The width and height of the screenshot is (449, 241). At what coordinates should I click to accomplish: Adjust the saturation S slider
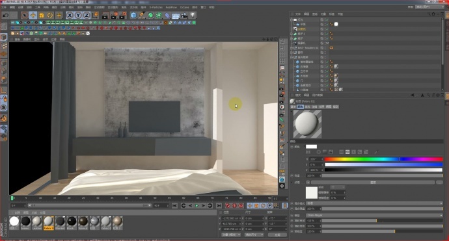[383, 164]
